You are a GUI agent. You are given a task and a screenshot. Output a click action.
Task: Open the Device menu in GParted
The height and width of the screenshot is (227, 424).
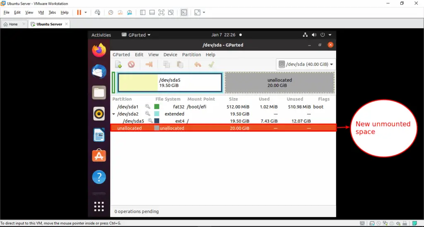tap(170, 55)
